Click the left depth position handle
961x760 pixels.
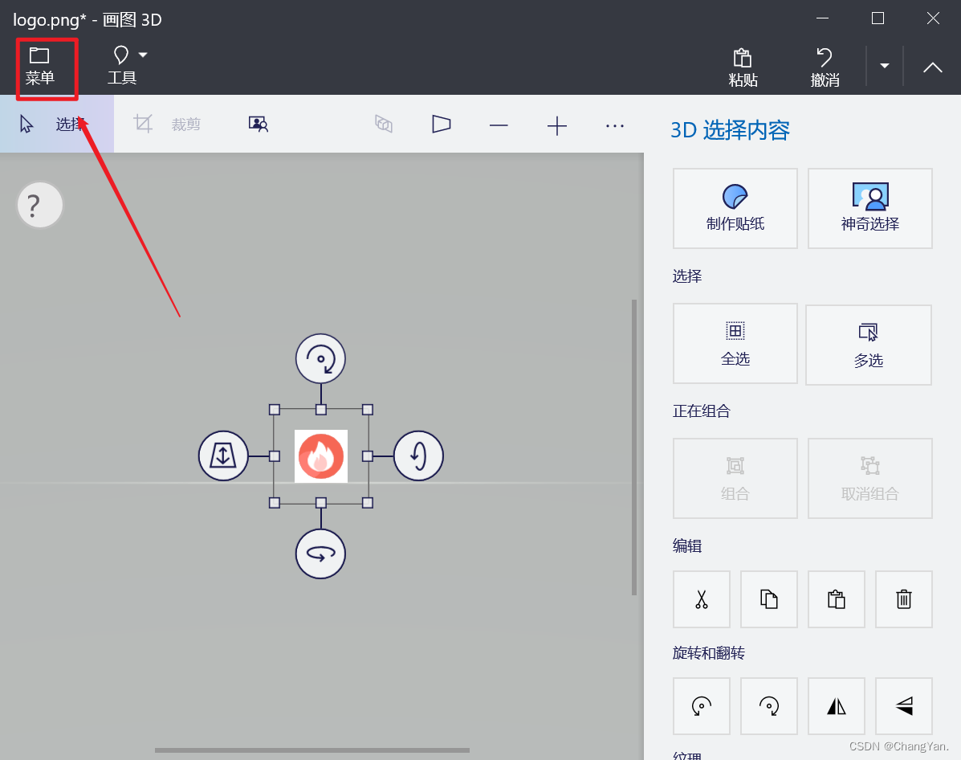click(223, 456)
